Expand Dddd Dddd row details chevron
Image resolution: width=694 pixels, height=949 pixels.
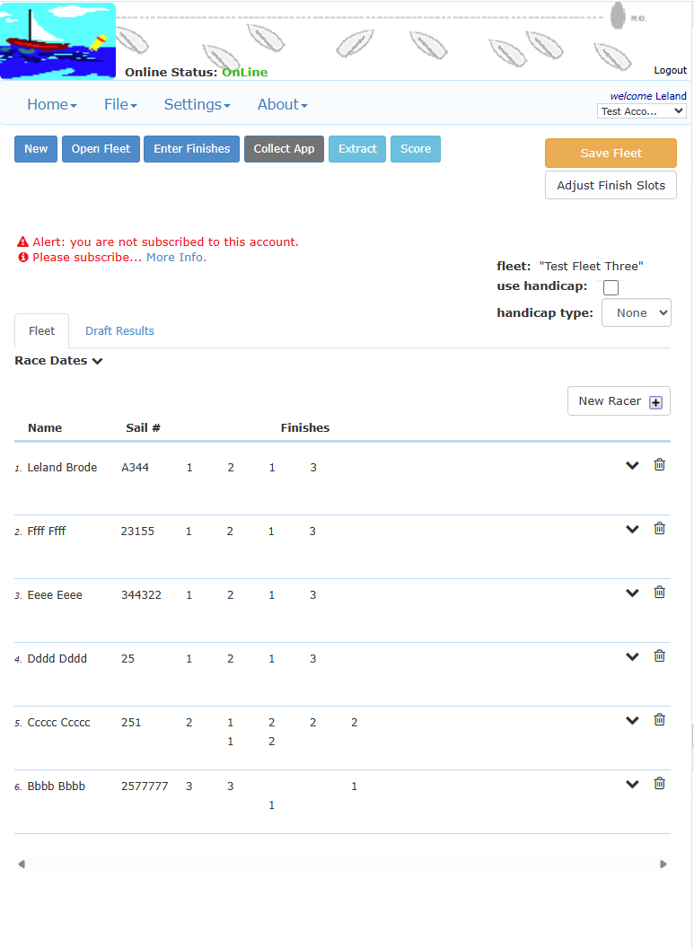coord(632,656)
